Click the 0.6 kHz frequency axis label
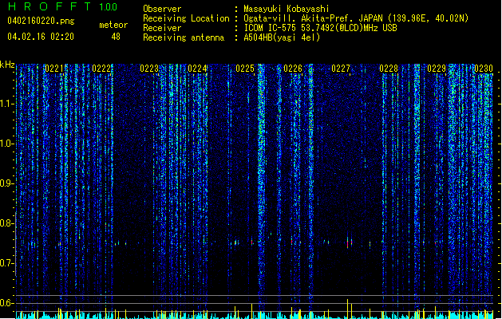Image resolution: width=502 pixels, height=319 pixels. [6, 303]
